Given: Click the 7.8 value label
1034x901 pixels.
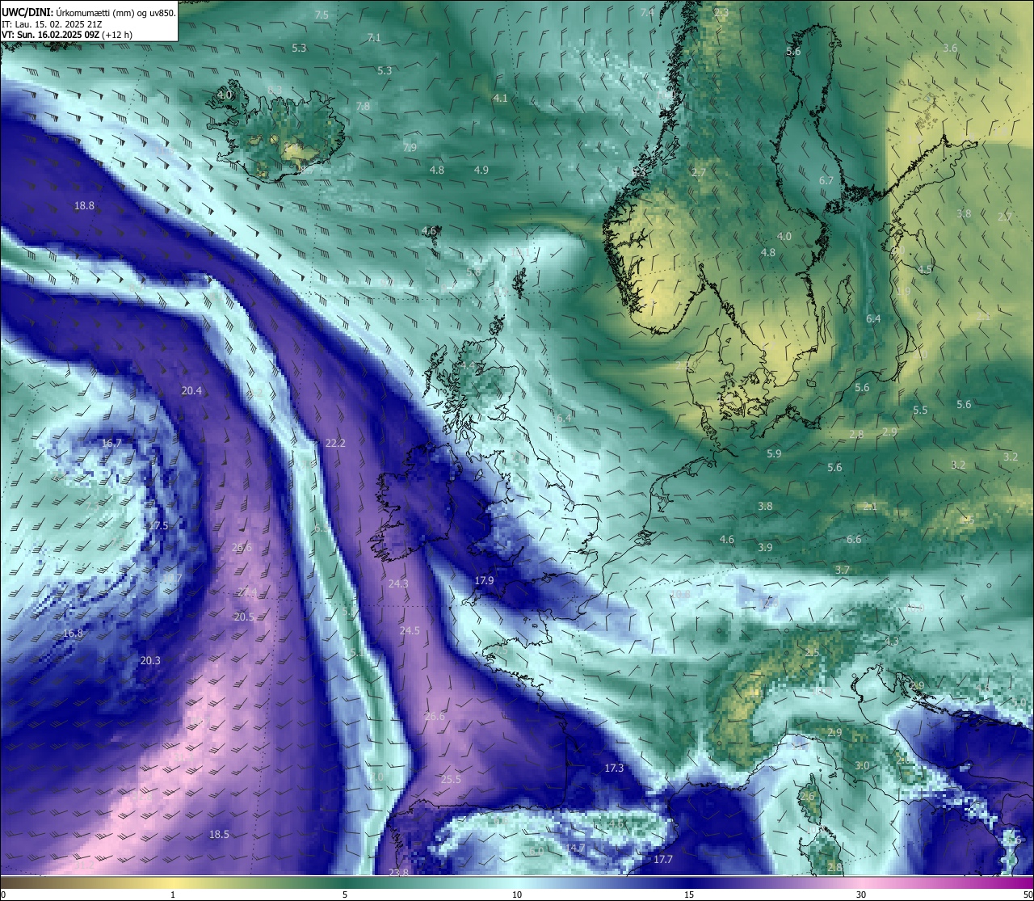Looking at the screenshot, I should 363,107.
